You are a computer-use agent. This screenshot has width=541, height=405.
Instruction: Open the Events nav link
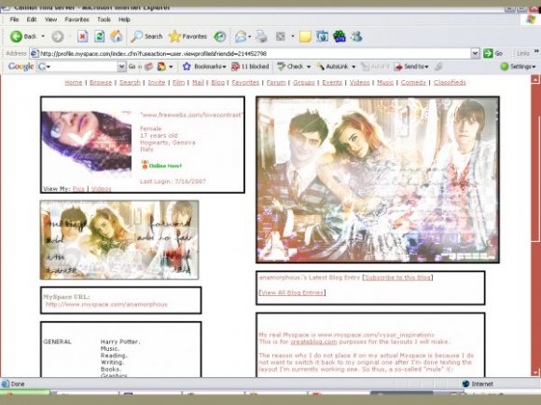point(332,83)
